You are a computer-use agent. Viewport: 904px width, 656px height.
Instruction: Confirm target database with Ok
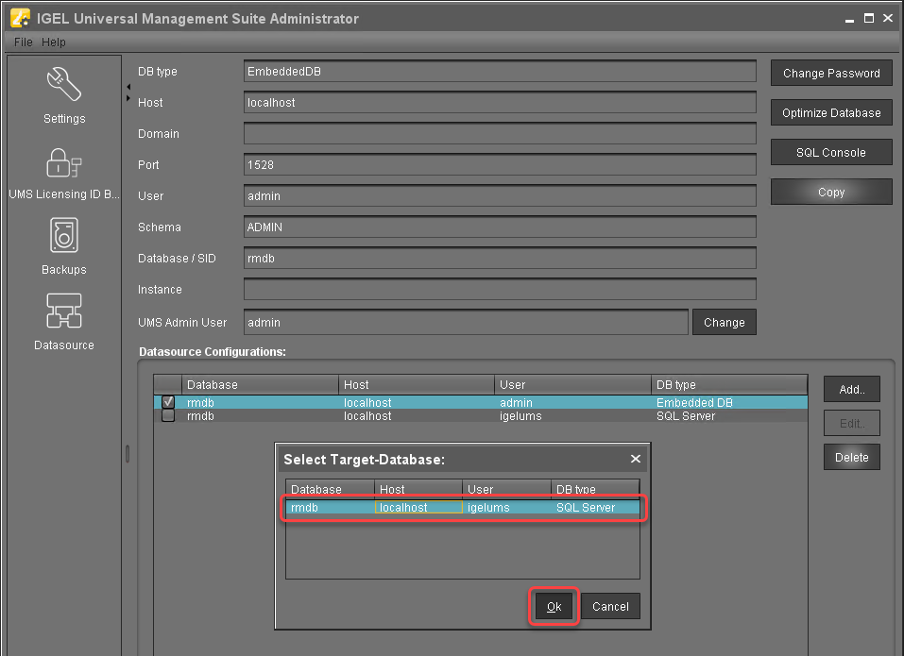pyautogui.click(x=554, y=607)
